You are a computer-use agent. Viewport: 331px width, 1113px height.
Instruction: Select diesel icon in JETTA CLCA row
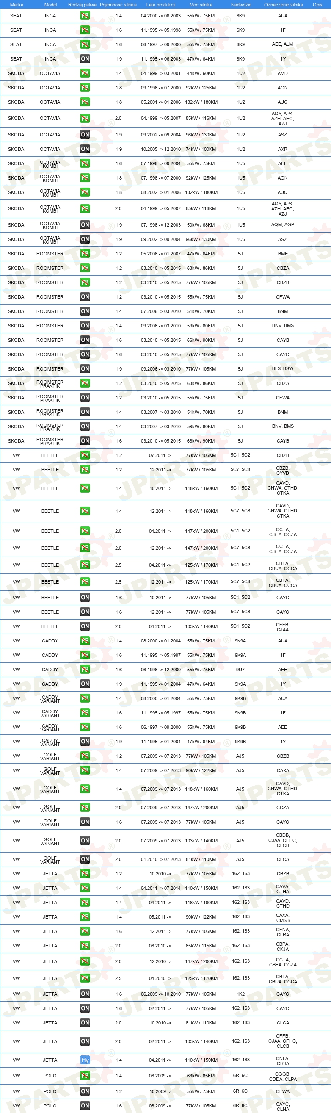coord(85,1023)
